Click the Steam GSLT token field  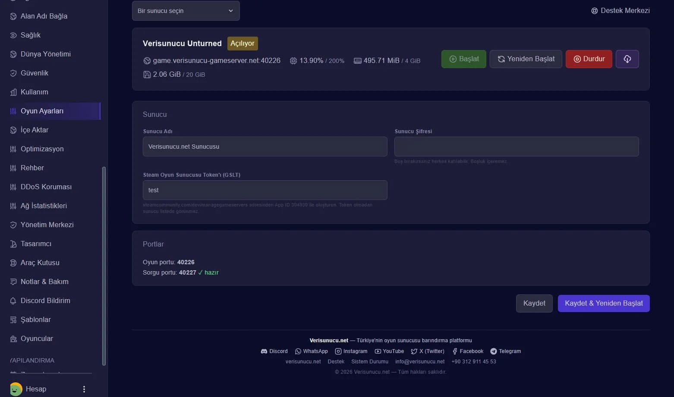[x=265, y=190]
